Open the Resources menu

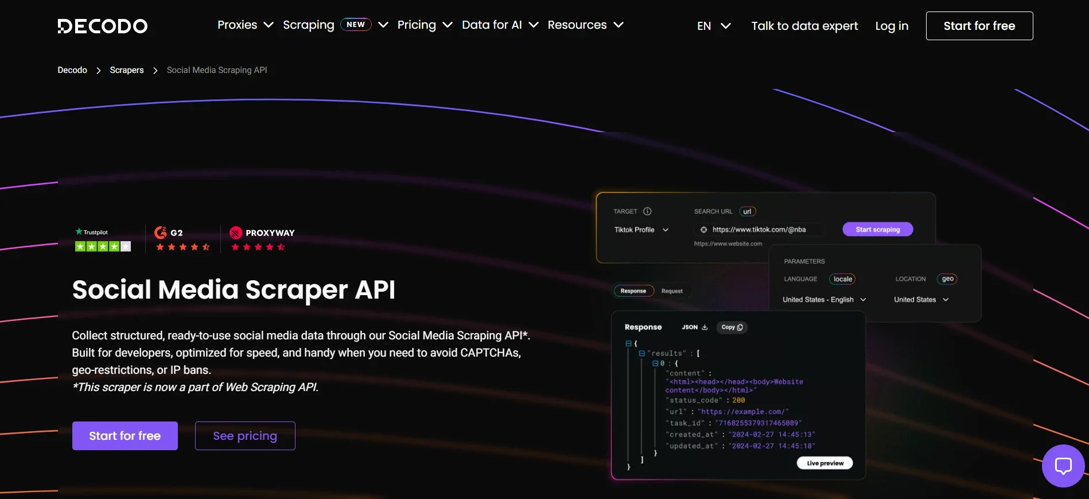pos(585,25)
